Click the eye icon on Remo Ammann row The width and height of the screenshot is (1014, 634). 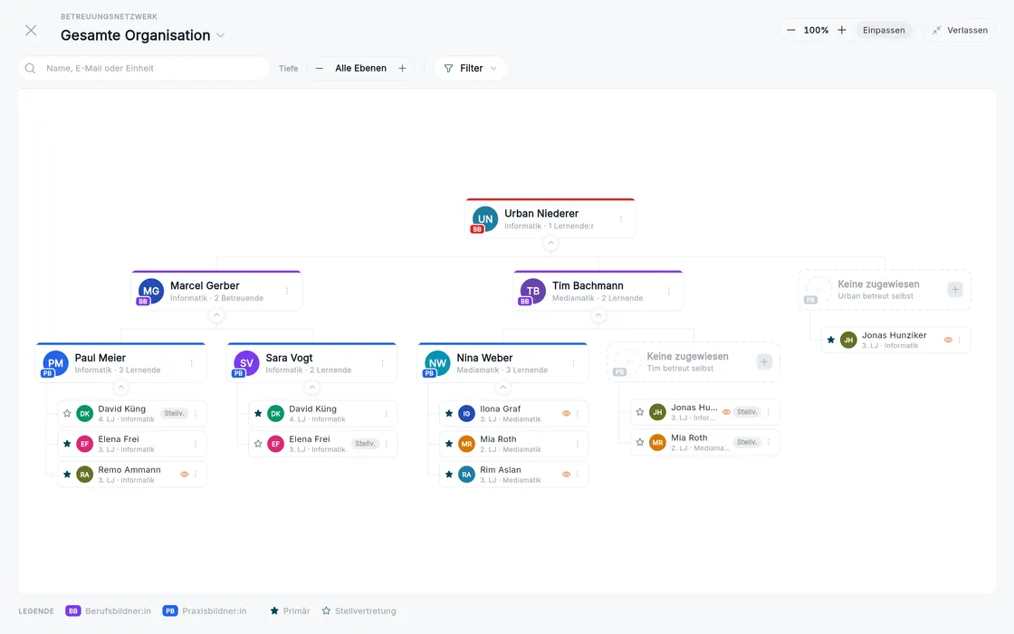[x=185, y=475]
